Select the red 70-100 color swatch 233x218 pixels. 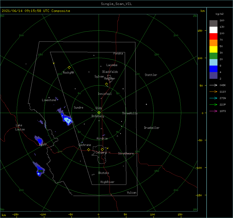coord(213,37)
